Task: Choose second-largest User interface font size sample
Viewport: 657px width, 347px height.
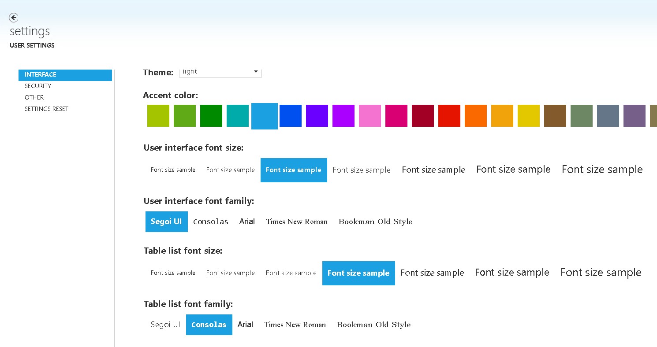Action: point(513,170)
